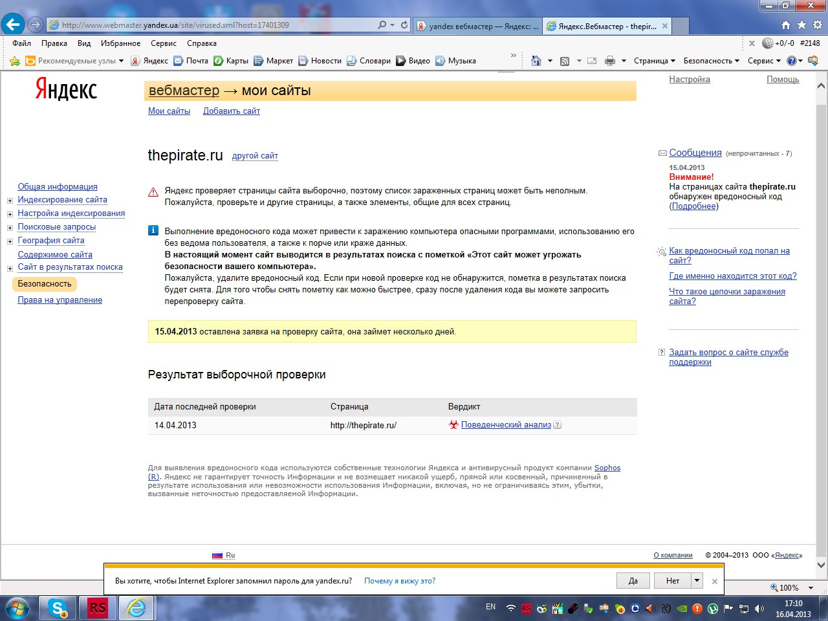Expand the Поисковые запросы tree node
This screenshot has width=828, height=621.
coord(10,228)
